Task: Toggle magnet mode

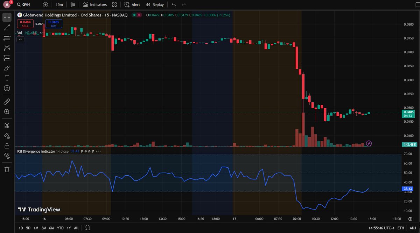Action: tap(7, 125)
